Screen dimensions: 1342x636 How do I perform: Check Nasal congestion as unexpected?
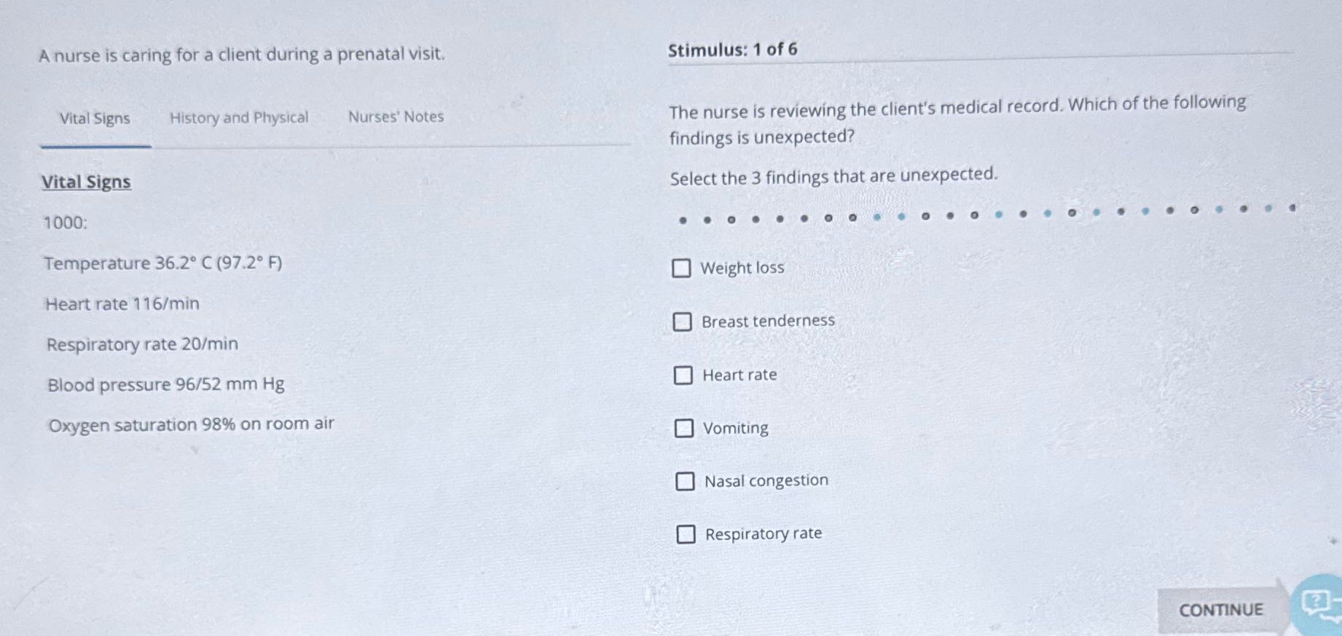tap(685, 481)
